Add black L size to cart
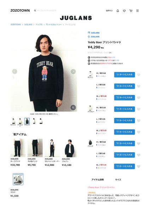This screenshot has width=150, height=213. (x=125, y=155)
